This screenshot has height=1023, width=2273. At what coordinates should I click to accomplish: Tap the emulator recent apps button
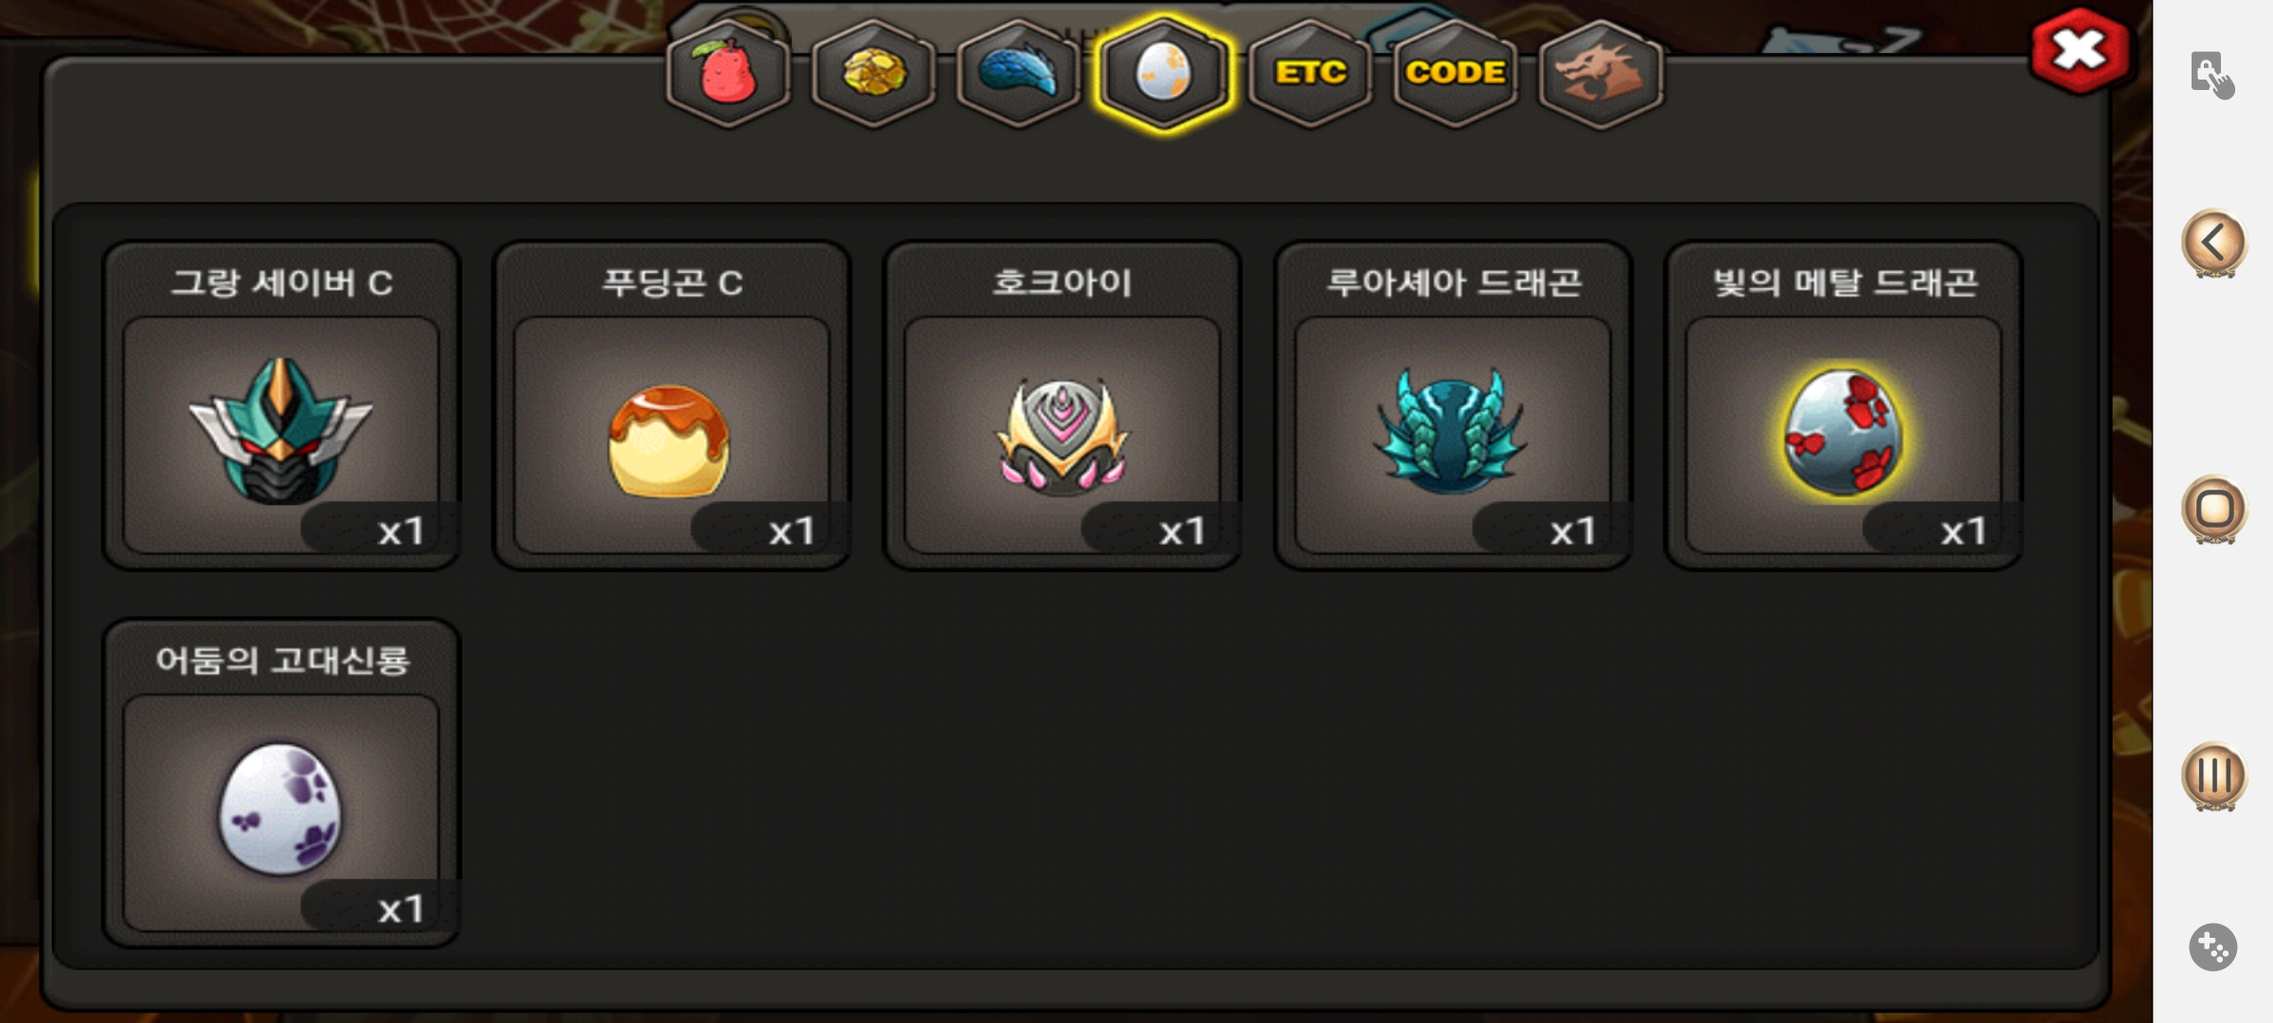coord(2214,777)
